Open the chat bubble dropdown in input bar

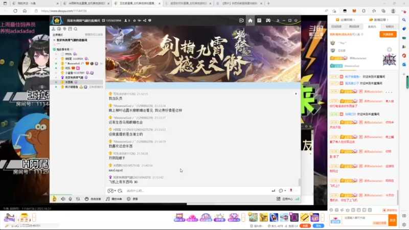coord(282,191)
